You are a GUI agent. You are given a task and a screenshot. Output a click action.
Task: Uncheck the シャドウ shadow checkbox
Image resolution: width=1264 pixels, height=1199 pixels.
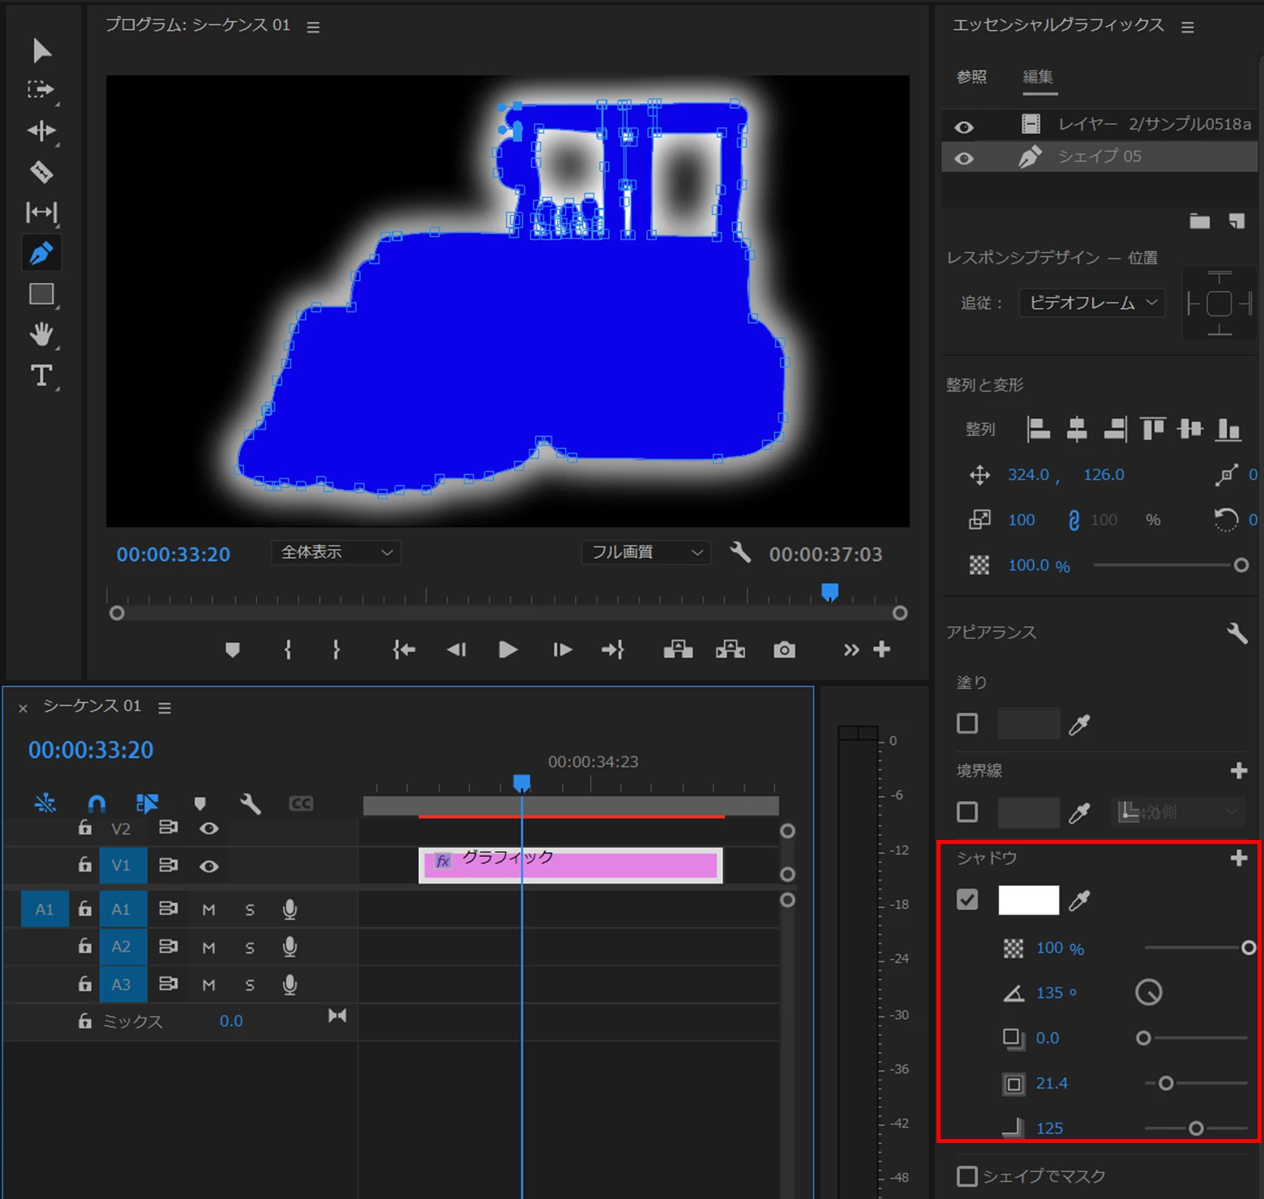tap(967, 900)
